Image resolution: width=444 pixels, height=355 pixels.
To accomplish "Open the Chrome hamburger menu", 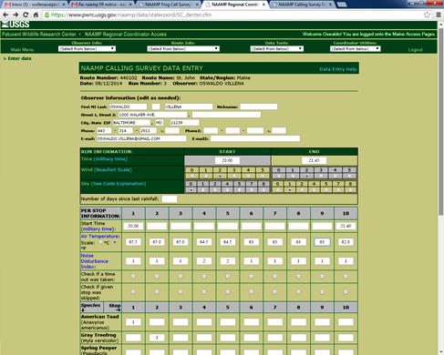I will click(439, 15).
